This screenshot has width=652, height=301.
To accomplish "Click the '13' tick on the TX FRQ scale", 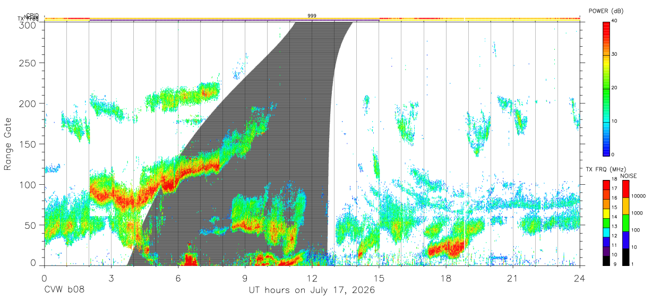I will [614, 226].
